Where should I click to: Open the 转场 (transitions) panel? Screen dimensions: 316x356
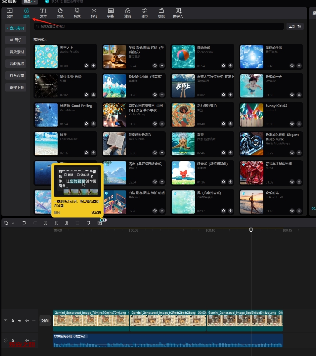[x=94, y=13]
